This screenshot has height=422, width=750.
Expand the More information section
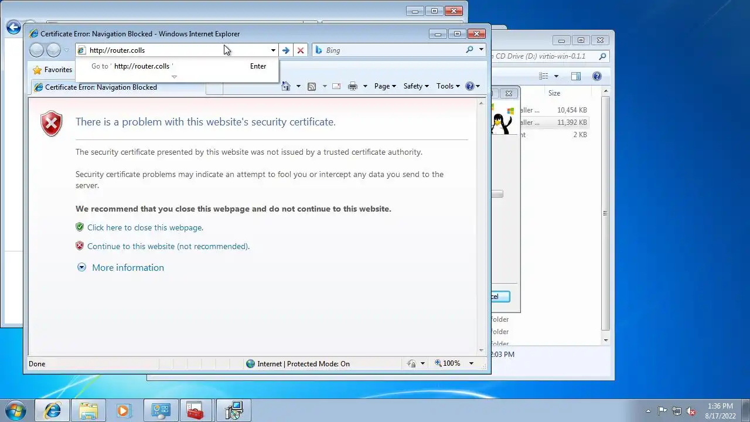[x=121, y=268]
